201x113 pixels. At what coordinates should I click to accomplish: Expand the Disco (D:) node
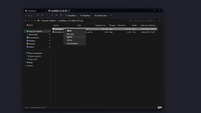click(x=26, y=59)
